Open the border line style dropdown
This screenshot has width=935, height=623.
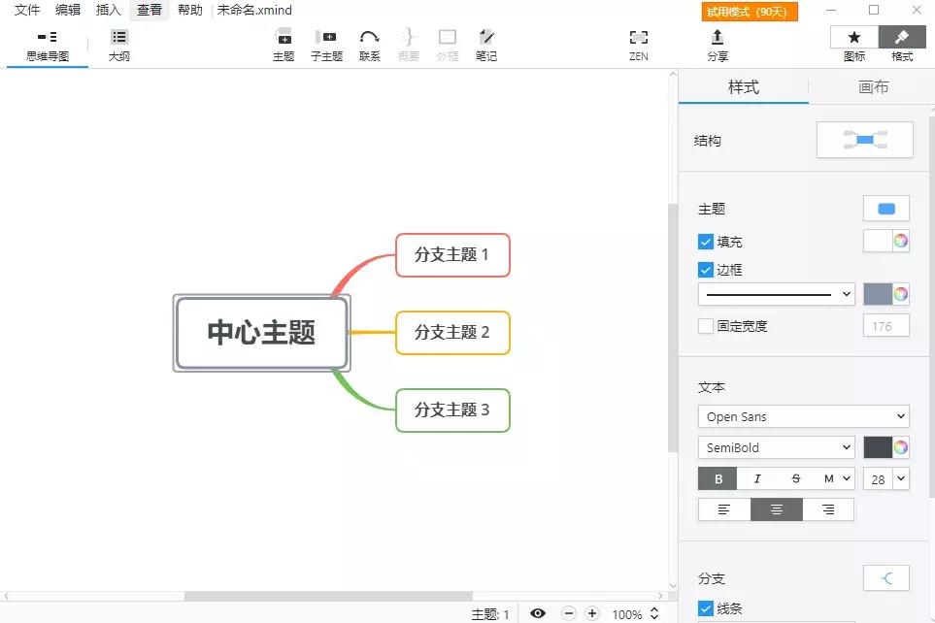(775, 293)
